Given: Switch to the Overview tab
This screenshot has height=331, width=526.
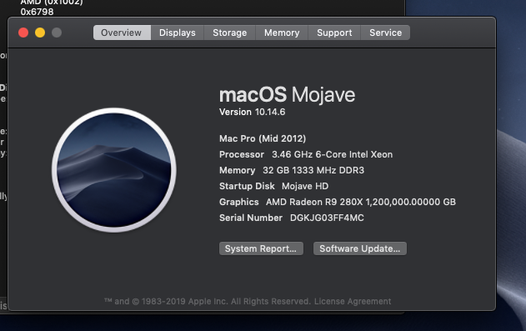Looking at the screenshot, I should pos(122,33).
